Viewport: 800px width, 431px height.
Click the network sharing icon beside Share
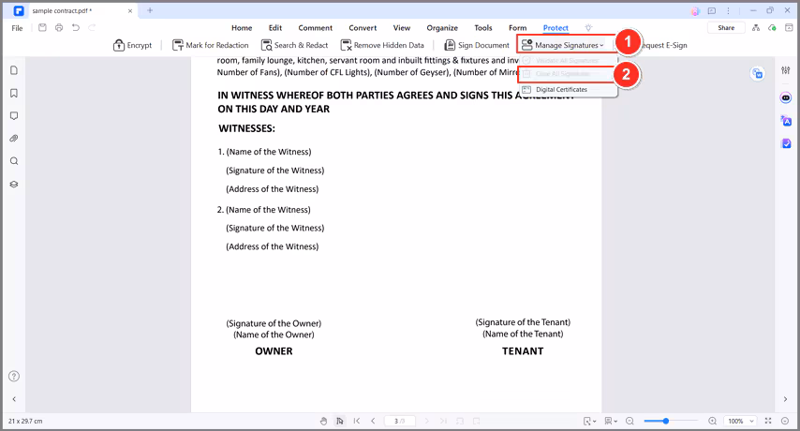click(x=756, y=28)
